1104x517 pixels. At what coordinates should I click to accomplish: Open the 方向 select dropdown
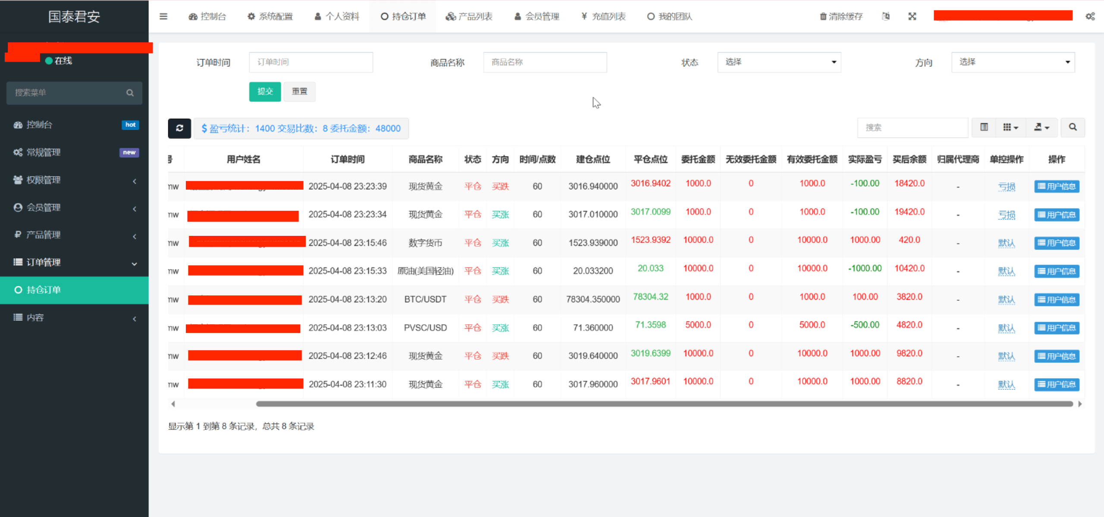pos(1013,62)
